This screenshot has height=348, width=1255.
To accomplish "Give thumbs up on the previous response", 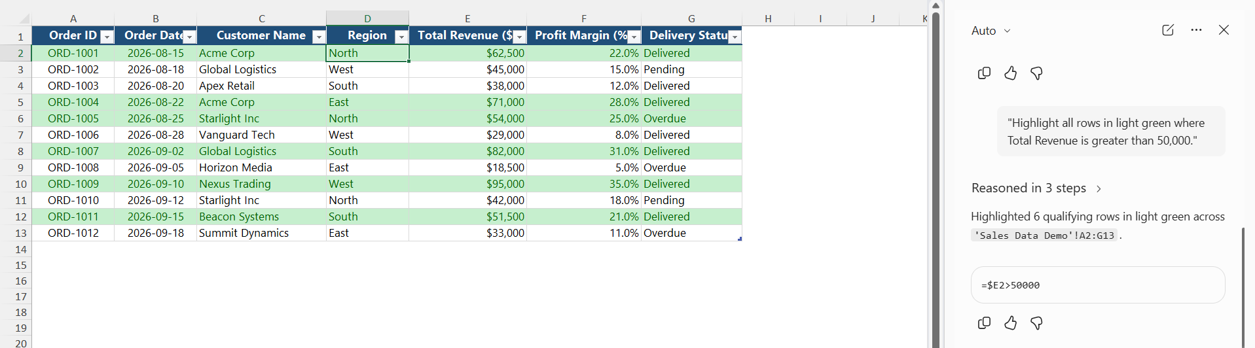I will click(1010, 73).
